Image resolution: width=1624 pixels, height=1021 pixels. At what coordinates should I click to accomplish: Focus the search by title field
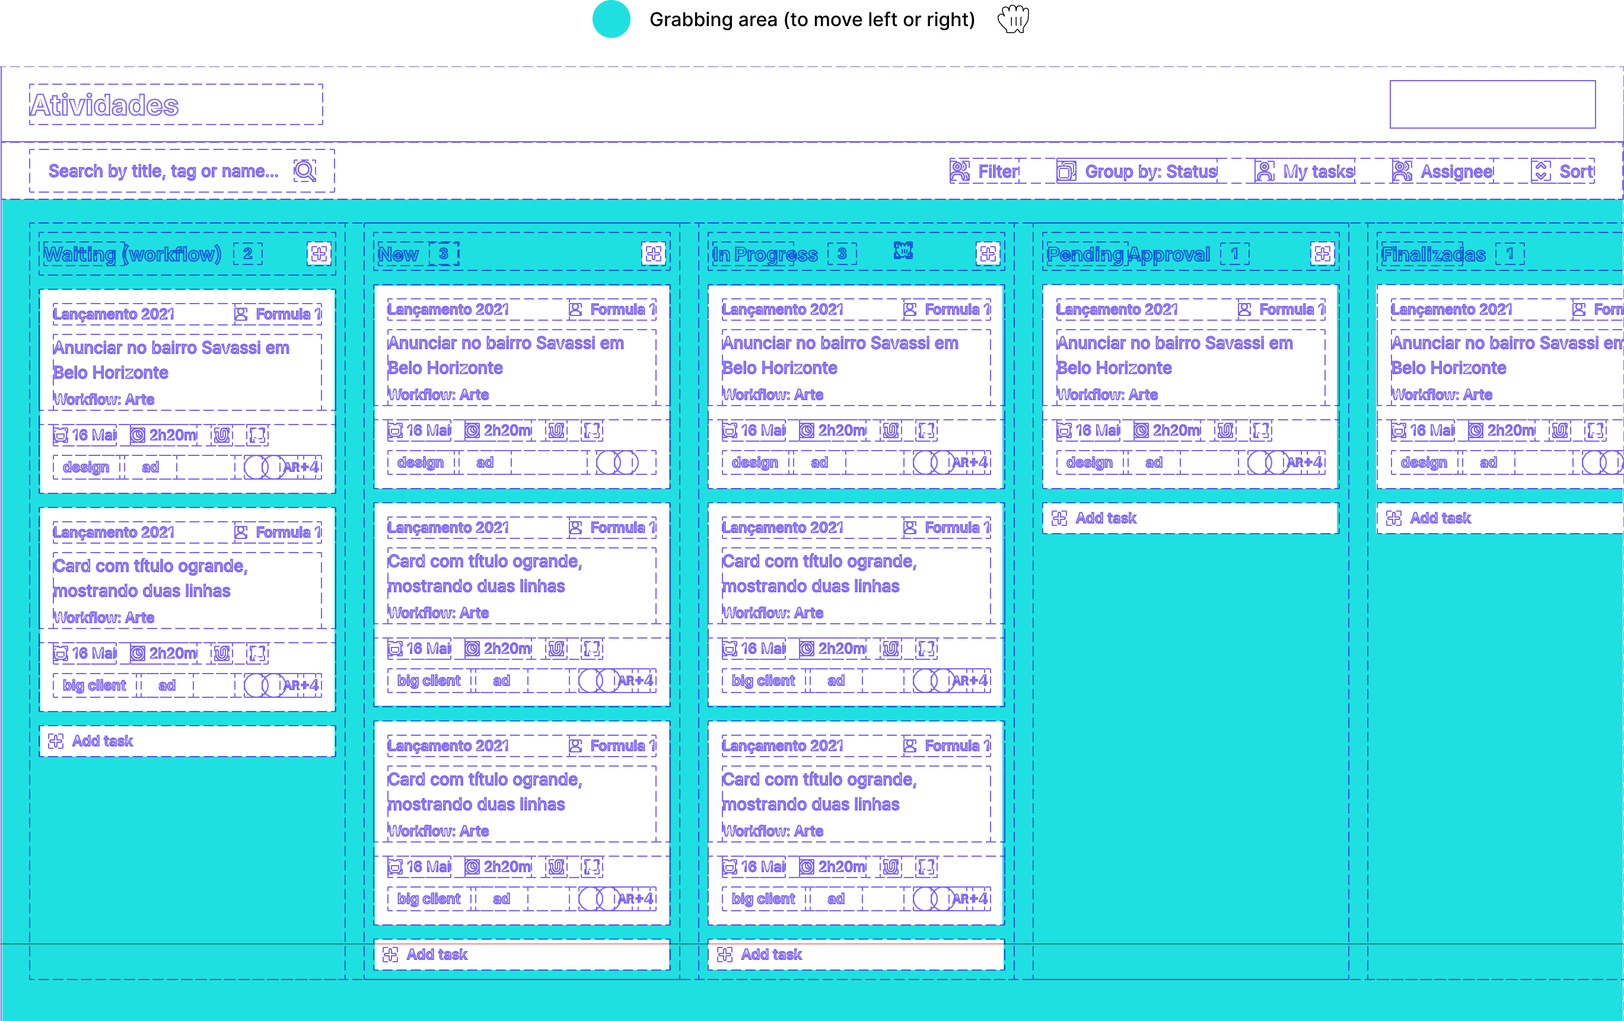(163, 171)
